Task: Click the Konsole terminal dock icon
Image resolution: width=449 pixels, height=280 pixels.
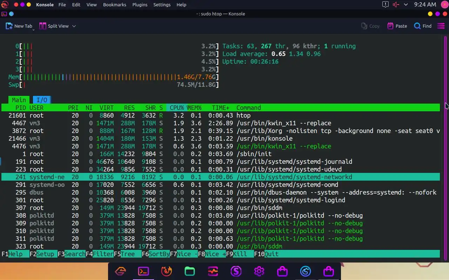Action: [143, 271]
